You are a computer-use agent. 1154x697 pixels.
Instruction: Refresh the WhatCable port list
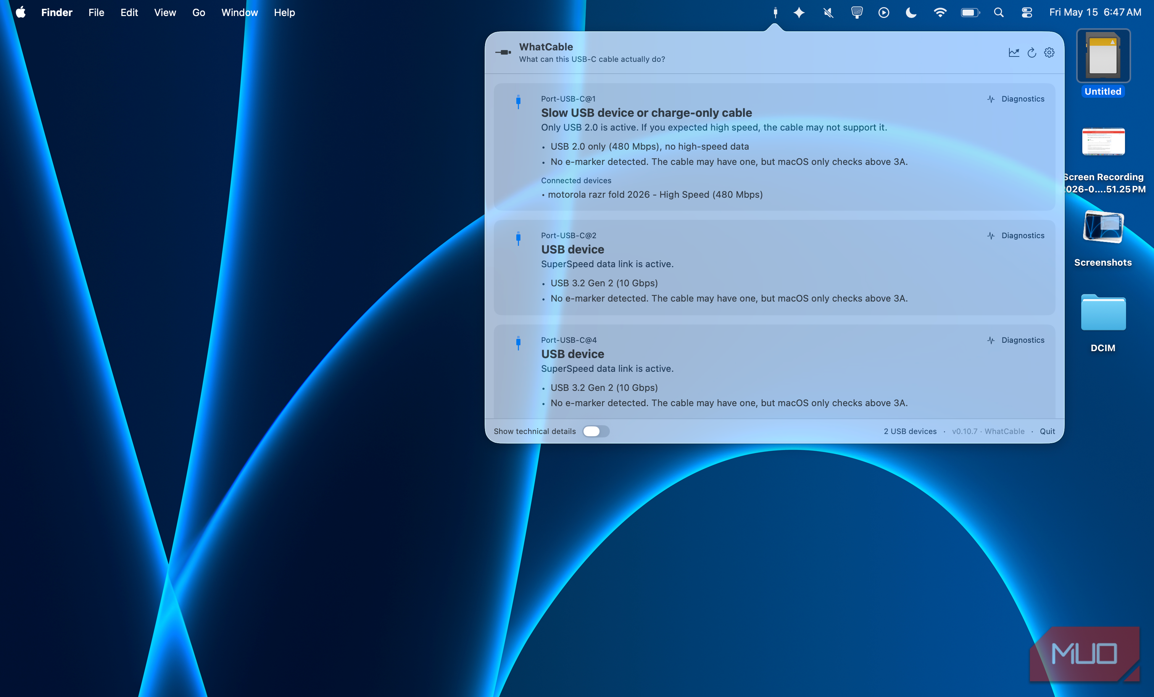[x=1032, y=52]
